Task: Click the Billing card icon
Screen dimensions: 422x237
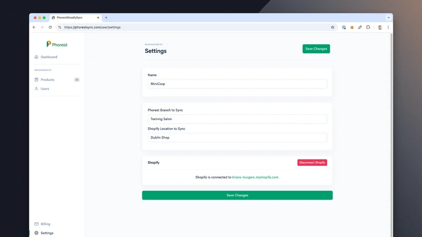Action: pos(36,224)
